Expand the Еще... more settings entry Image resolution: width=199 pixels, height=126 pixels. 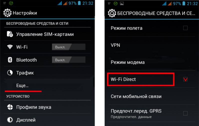[x=47, y=85]
